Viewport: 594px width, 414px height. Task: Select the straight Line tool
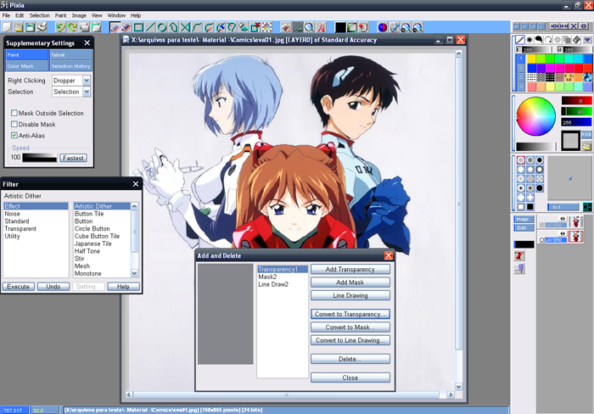coord(150,27)
